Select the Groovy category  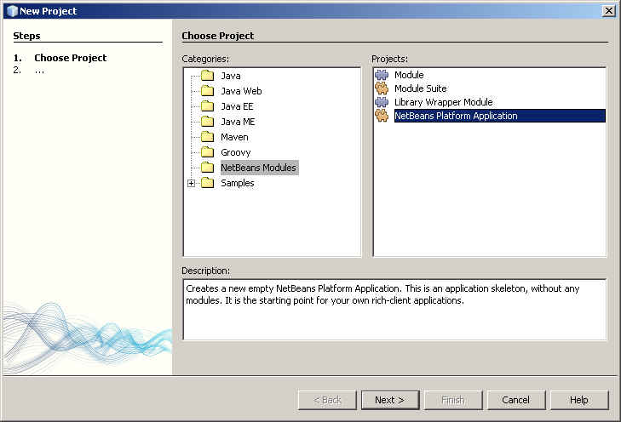pos(236,152)
